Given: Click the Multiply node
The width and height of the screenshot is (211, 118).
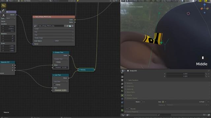Looking at the screenshot, I should pos(86,70).
